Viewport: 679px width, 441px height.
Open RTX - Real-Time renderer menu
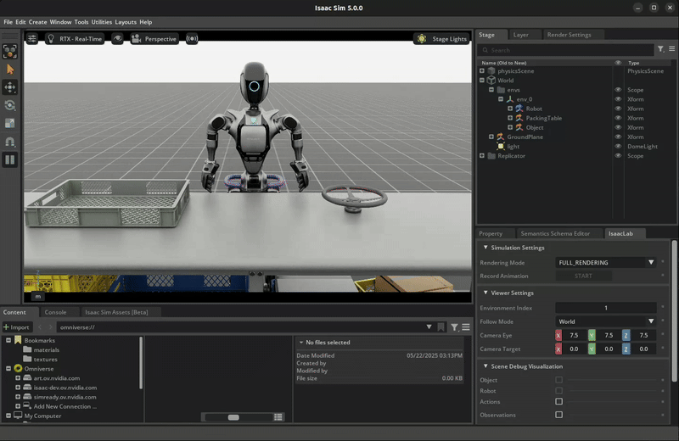75,38
